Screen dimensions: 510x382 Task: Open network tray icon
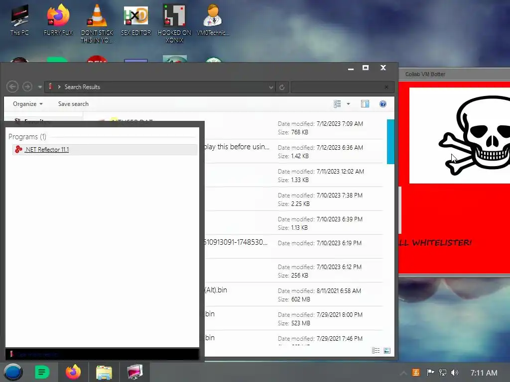[x=443, y=373]
